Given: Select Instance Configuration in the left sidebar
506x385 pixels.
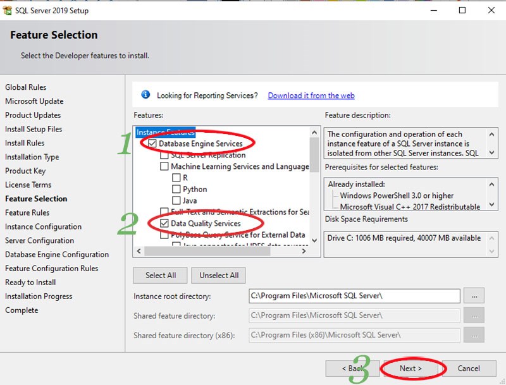Looking at the screenshot, I should [x=44, y=226].
